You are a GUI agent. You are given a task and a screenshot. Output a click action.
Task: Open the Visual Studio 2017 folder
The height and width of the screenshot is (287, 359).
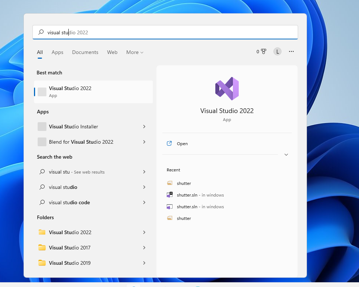(x=94, y=248)
